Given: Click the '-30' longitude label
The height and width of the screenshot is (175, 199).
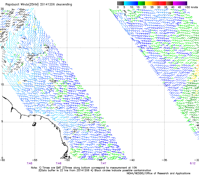Looking at the screenshot, I should (x=197, y=160).
